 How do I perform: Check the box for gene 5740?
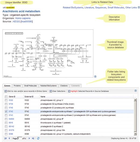[x=6, y=108]
